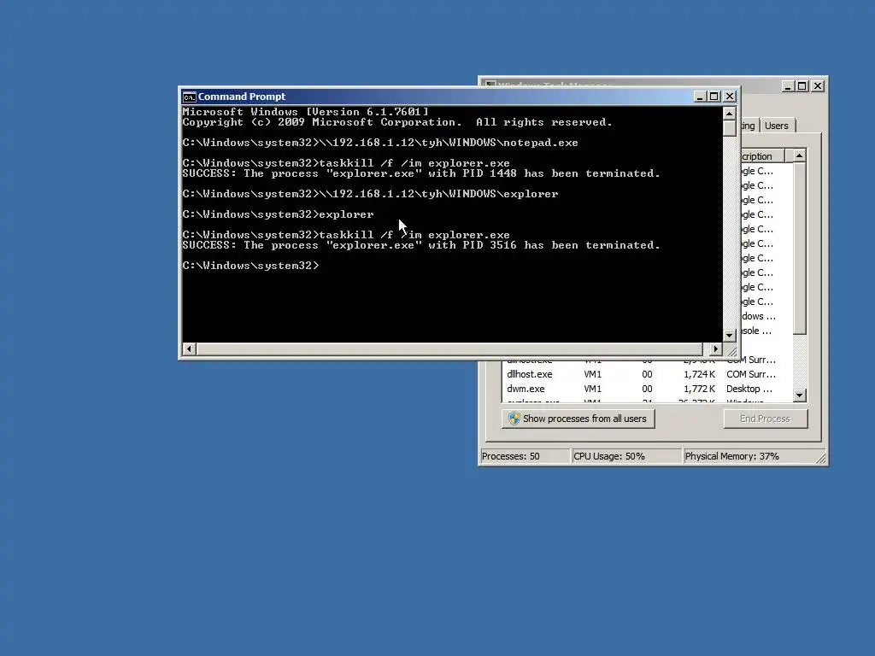The width and height of the screenshot is (875, 656).
Task: Click the line mentioning PID 3516 terminated
Action: tap(420, 245)
